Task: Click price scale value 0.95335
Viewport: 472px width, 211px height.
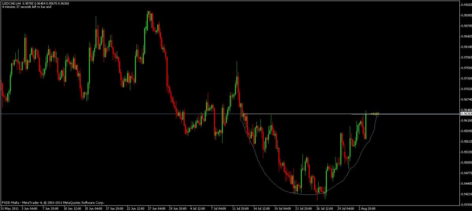Action: [x=466, y=152]
